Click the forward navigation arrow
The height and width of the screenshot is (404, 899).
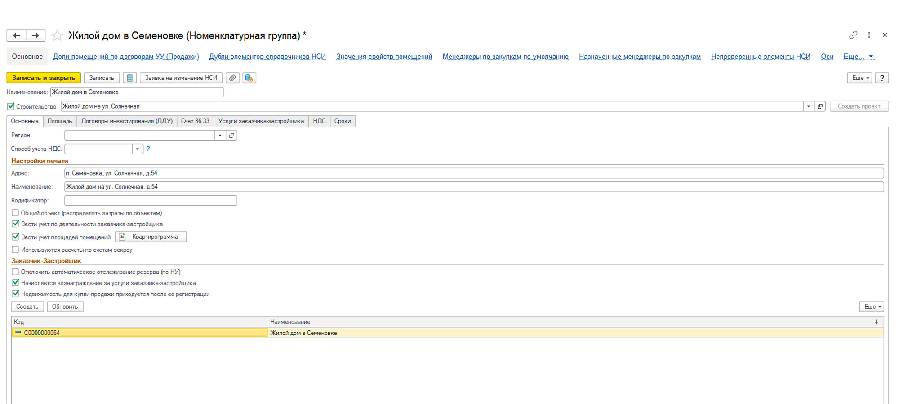(x=36, y=35)
